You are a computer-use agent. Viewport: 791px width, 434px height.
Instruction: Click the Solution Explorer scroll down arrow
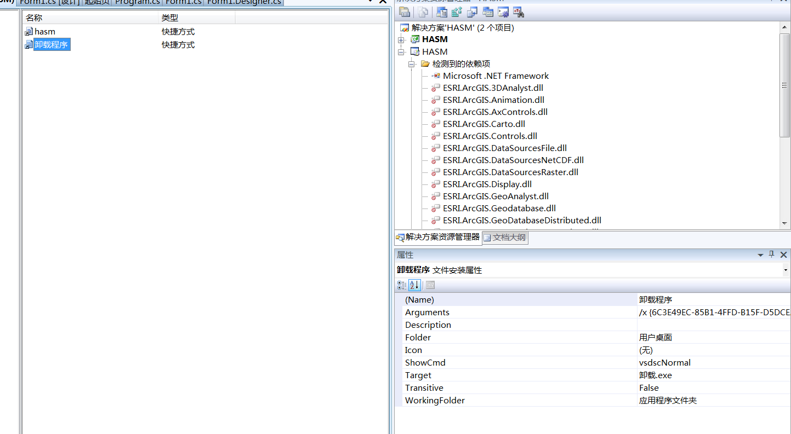point(784,223)
